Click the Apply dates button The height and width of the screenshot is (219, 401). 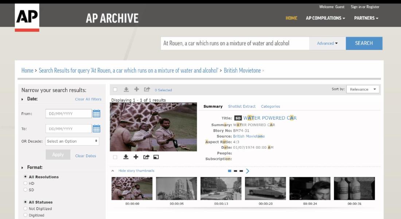[58, 155]
